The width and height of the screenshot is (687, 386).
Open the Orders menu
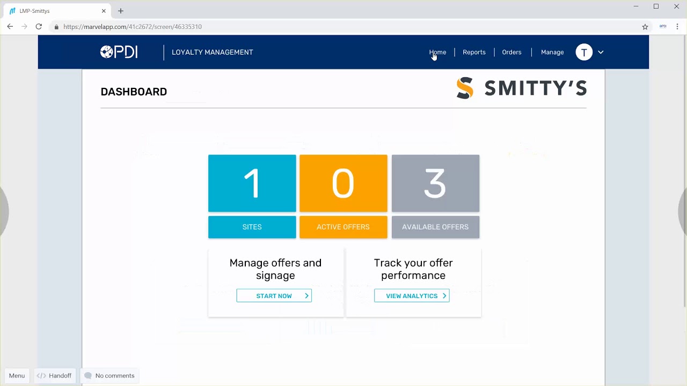coord(511,52)
